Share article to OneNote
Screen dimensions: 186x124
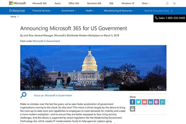coord(157,102)
